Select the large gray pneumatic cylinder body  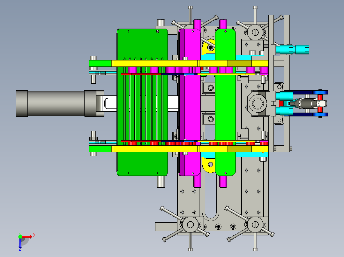click(56, 103)
